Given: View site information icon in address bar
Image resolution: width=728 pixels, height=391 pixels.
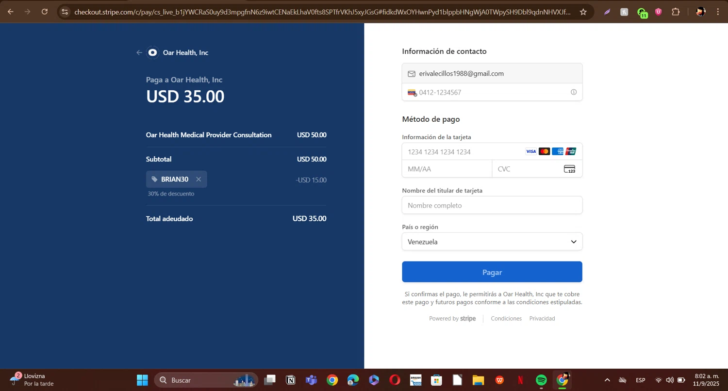Looking at the screenshot, I should point(65,12).
